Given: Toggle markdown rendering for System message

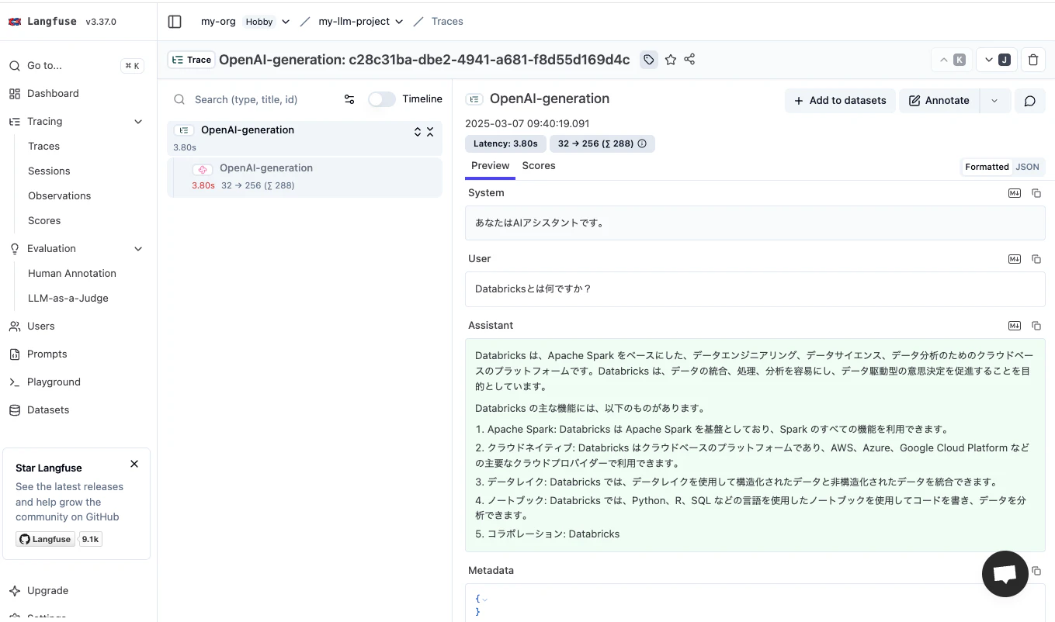Looking at the screenshot, I should (x=1015, y=193).
